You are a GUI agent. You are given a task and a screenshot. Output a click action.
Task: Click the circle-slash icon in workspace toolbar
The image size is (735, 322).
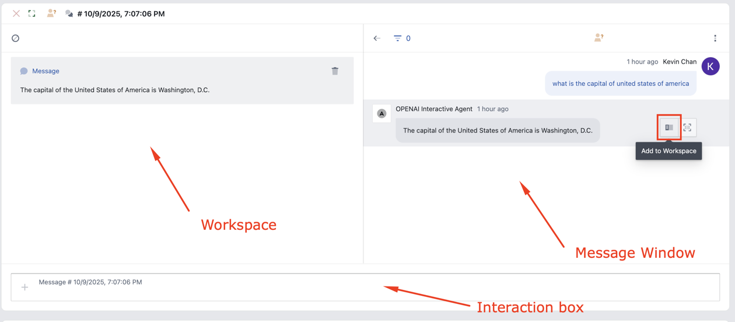[x=16, y=38]
